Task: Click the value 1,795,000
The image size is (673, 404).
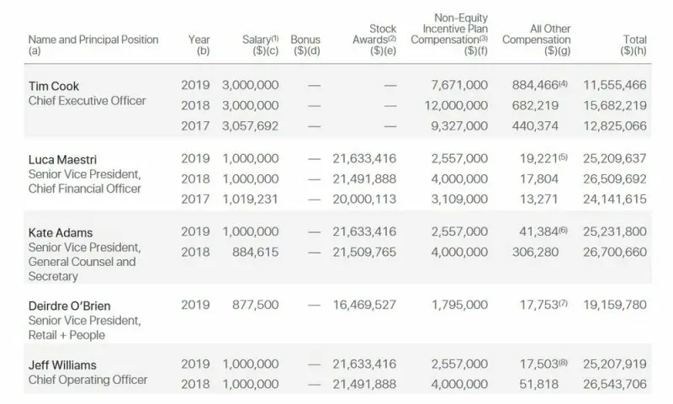Action: tap(459, 305)
